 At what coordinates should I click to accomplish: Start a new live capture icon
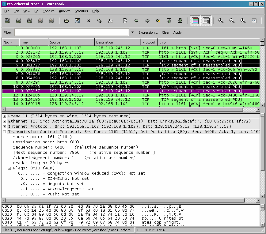[x=29, y=21]
